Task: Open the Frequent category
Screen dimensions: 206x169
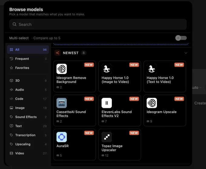Action: click(x=28, y=59)
